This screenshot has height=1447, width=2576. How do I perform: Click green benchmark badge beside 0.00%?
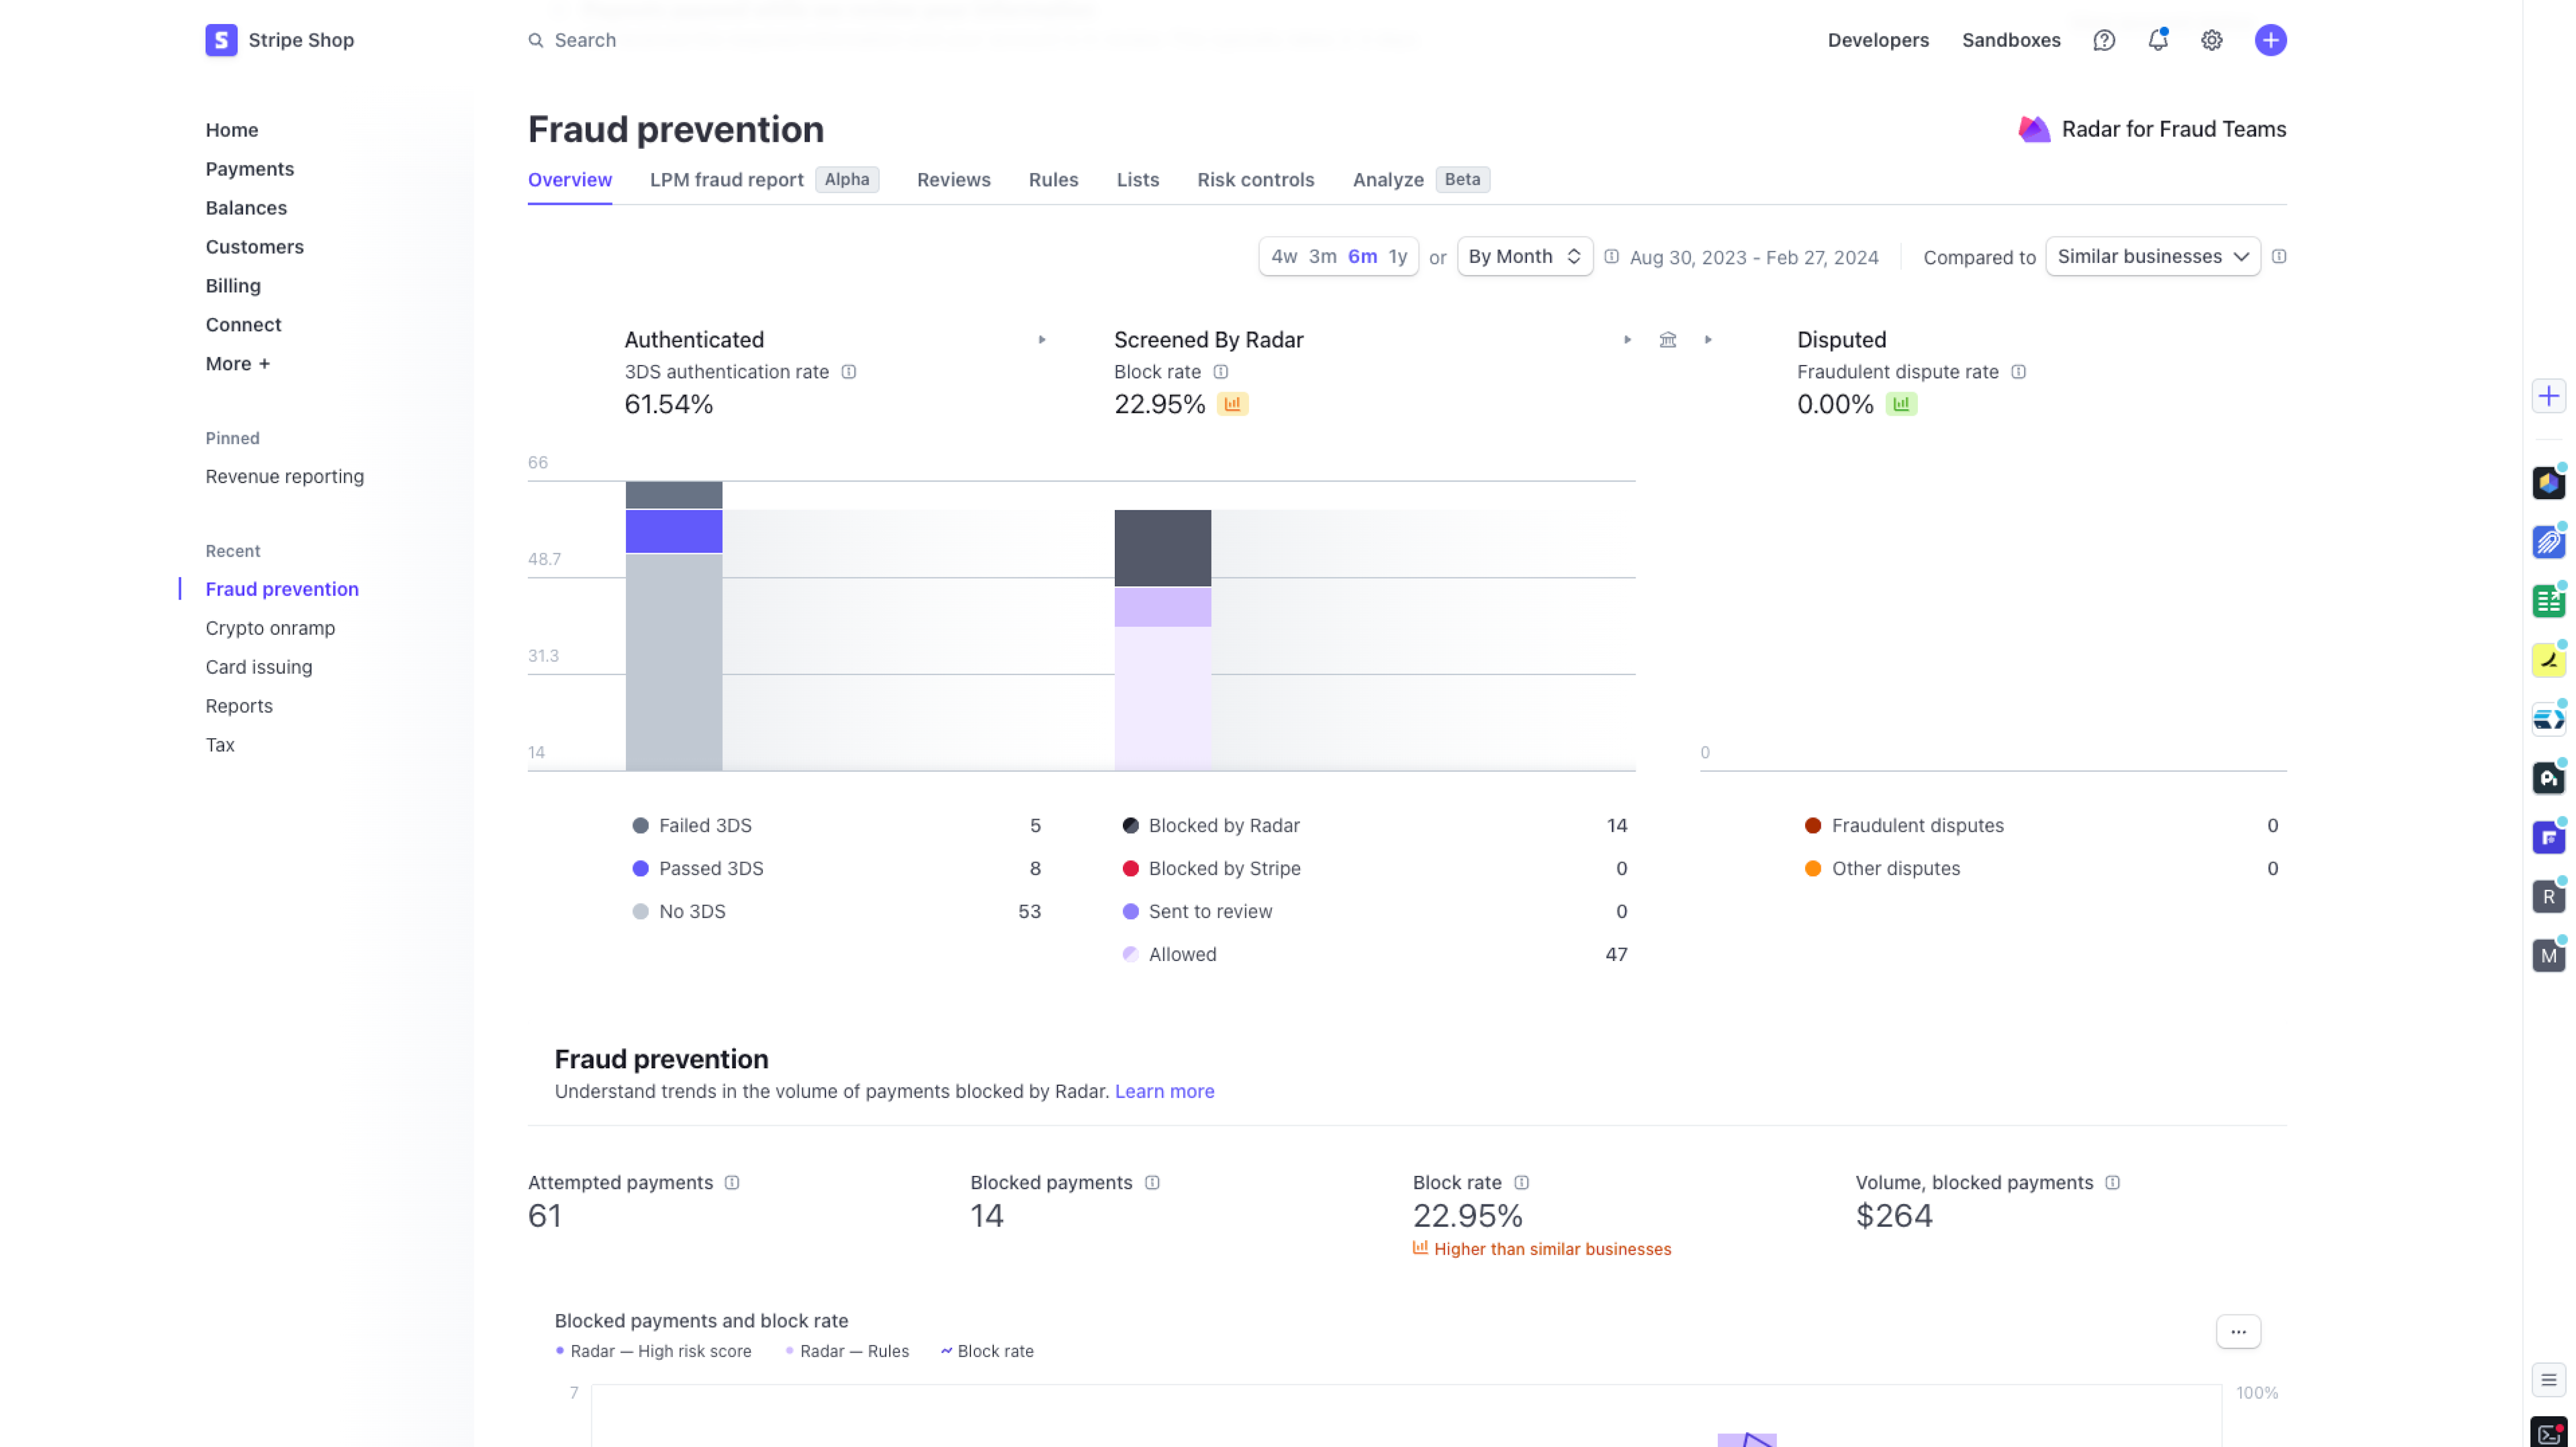tap(1901, 404)
